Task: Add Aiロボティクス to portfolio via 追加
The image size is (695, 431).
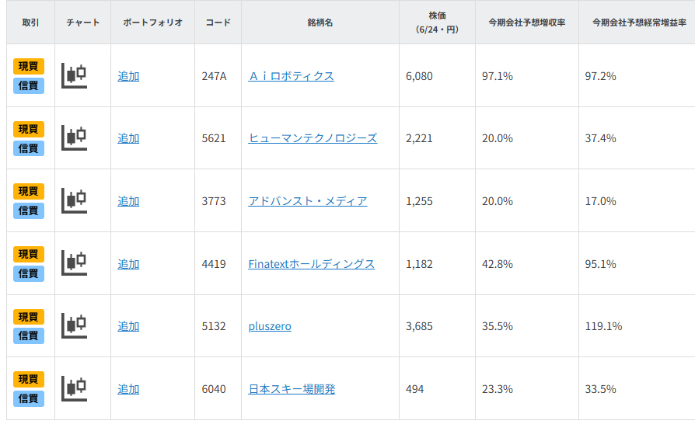Action: click(x=128, y=76)
